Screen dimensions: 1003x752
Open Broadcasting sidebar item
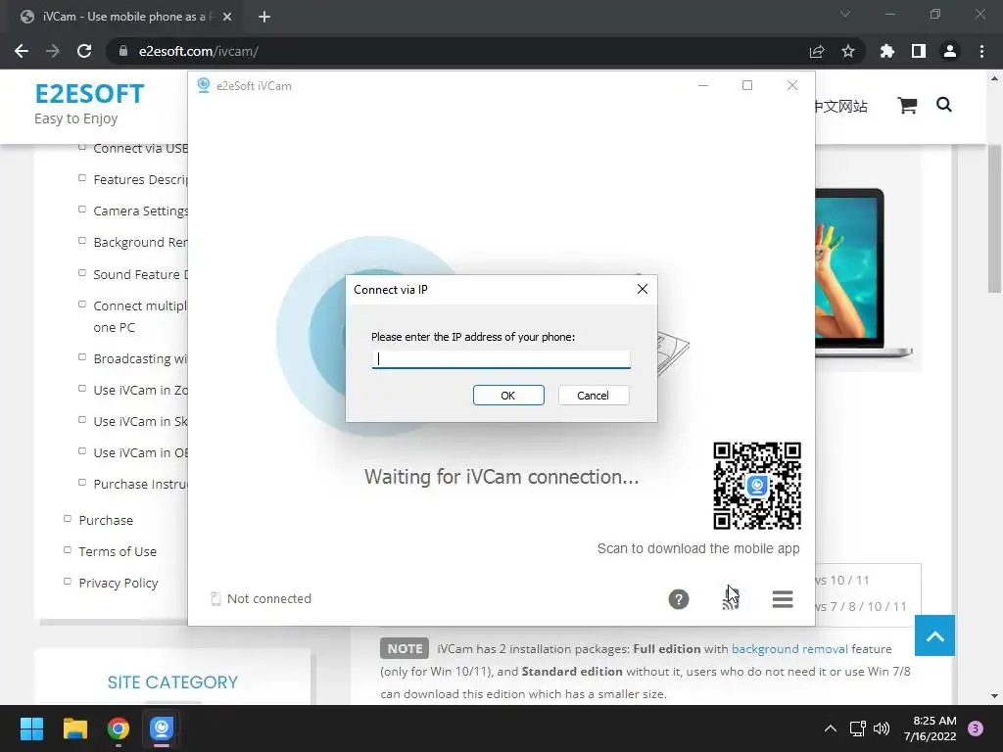pyautogui.click(x=140, y=358)
